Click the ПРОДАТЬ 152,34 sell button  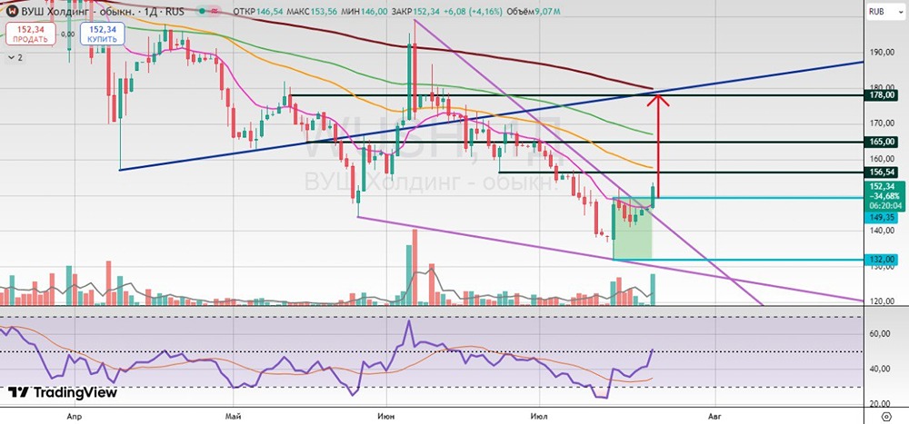30,35
